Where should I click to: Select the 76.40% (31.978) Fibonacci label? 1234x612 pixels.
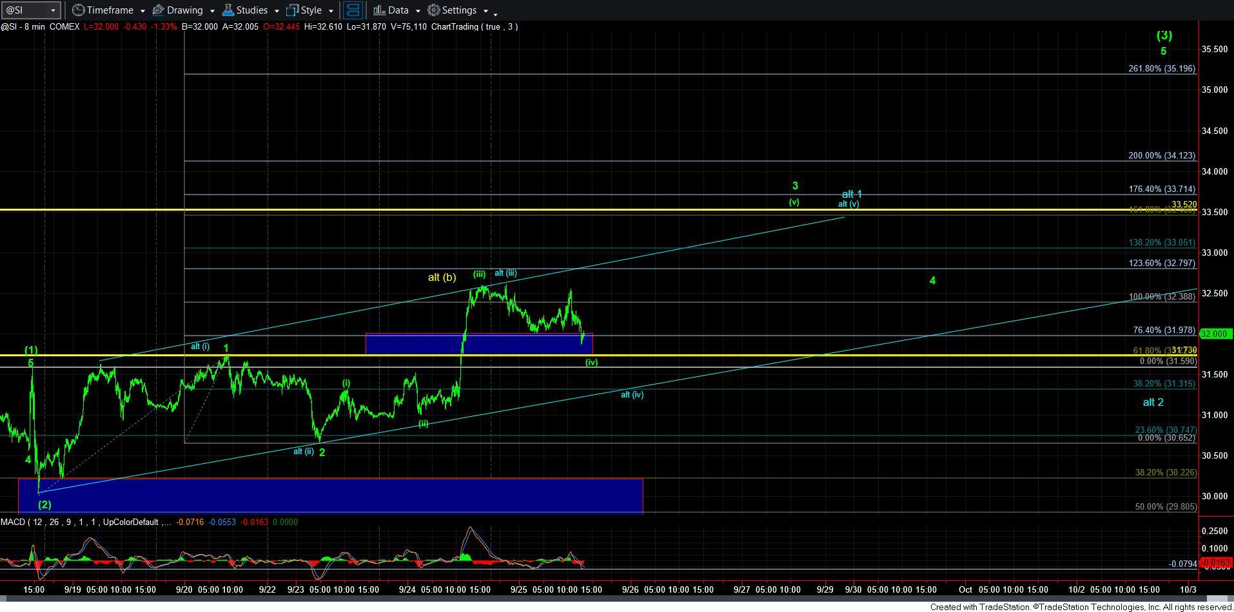(x=1164, y=330)
